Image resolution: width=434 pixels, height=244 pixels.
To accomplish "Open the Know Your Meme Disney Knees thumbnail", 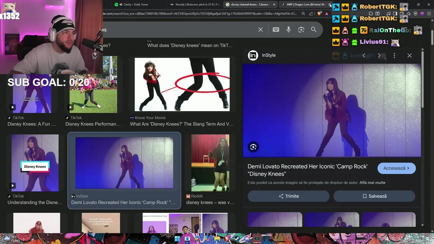I will click(182, 84).
